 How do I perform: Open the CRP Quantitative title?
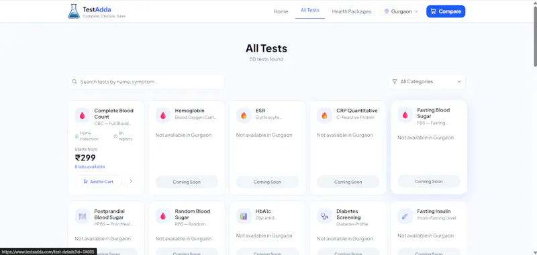click(x=357, y=111)
